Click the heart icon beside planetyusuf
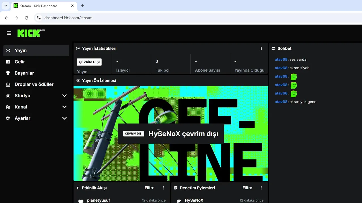The width and height of the screenshot is (362, 203). tap(81, 201)
